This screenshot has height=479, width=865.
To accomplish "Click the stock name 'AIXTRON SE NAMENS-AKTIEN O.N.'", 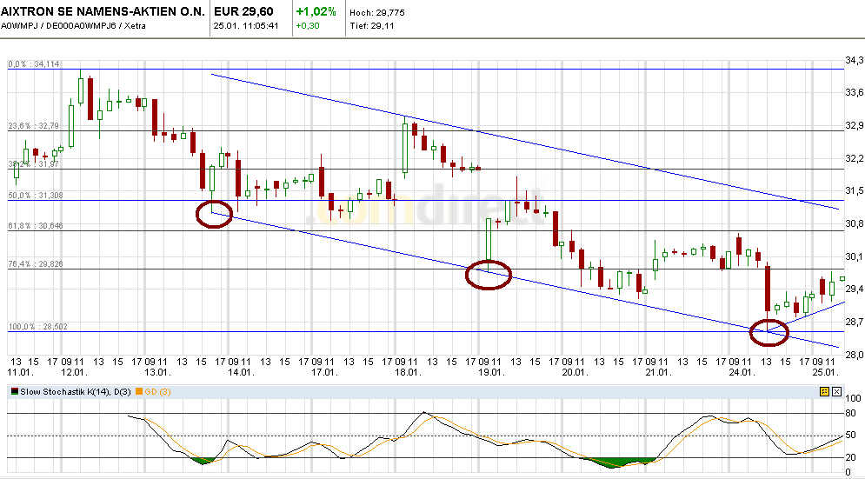I will (103, 11).
